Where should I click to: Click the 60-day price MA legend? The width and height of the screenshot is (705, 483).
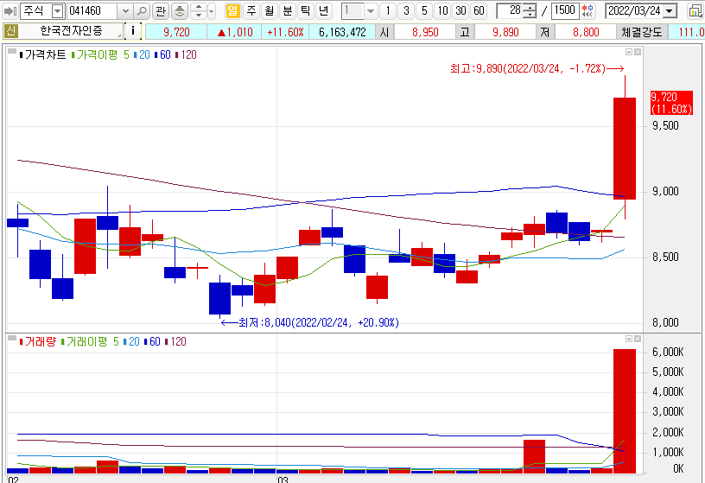162,54
